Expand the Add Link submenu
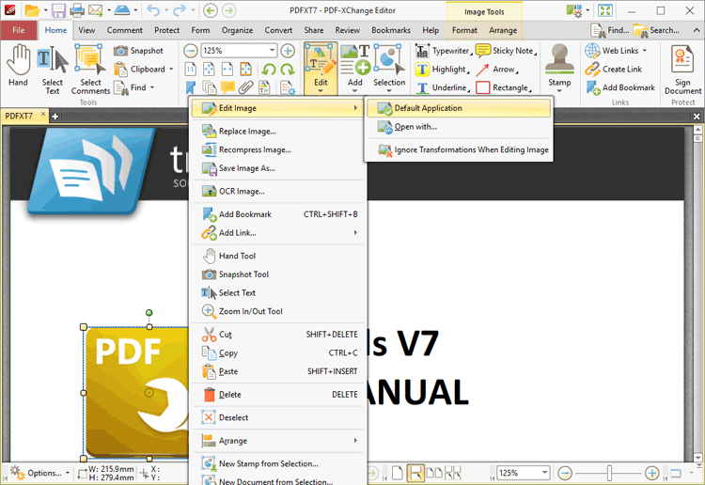The image size is (705, 485). tap(279, 233)
